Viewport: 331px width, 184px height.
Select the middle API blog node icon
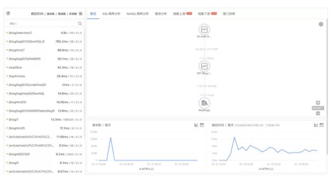click(x=204, y=67)
